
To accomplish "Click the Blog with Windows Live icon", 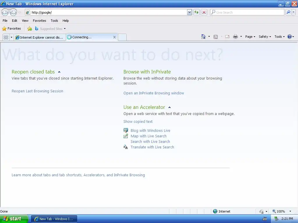I will click(x=126, y=130).
